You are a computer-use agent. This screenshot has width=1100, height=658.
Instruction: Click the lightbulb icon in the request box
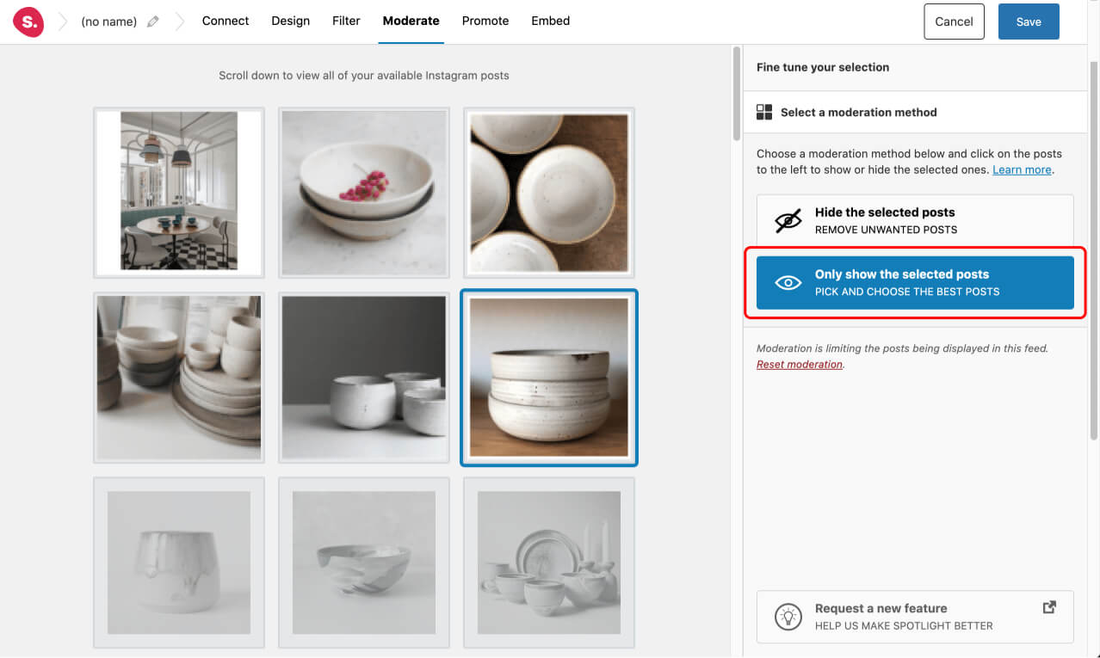tap(788, 617)
